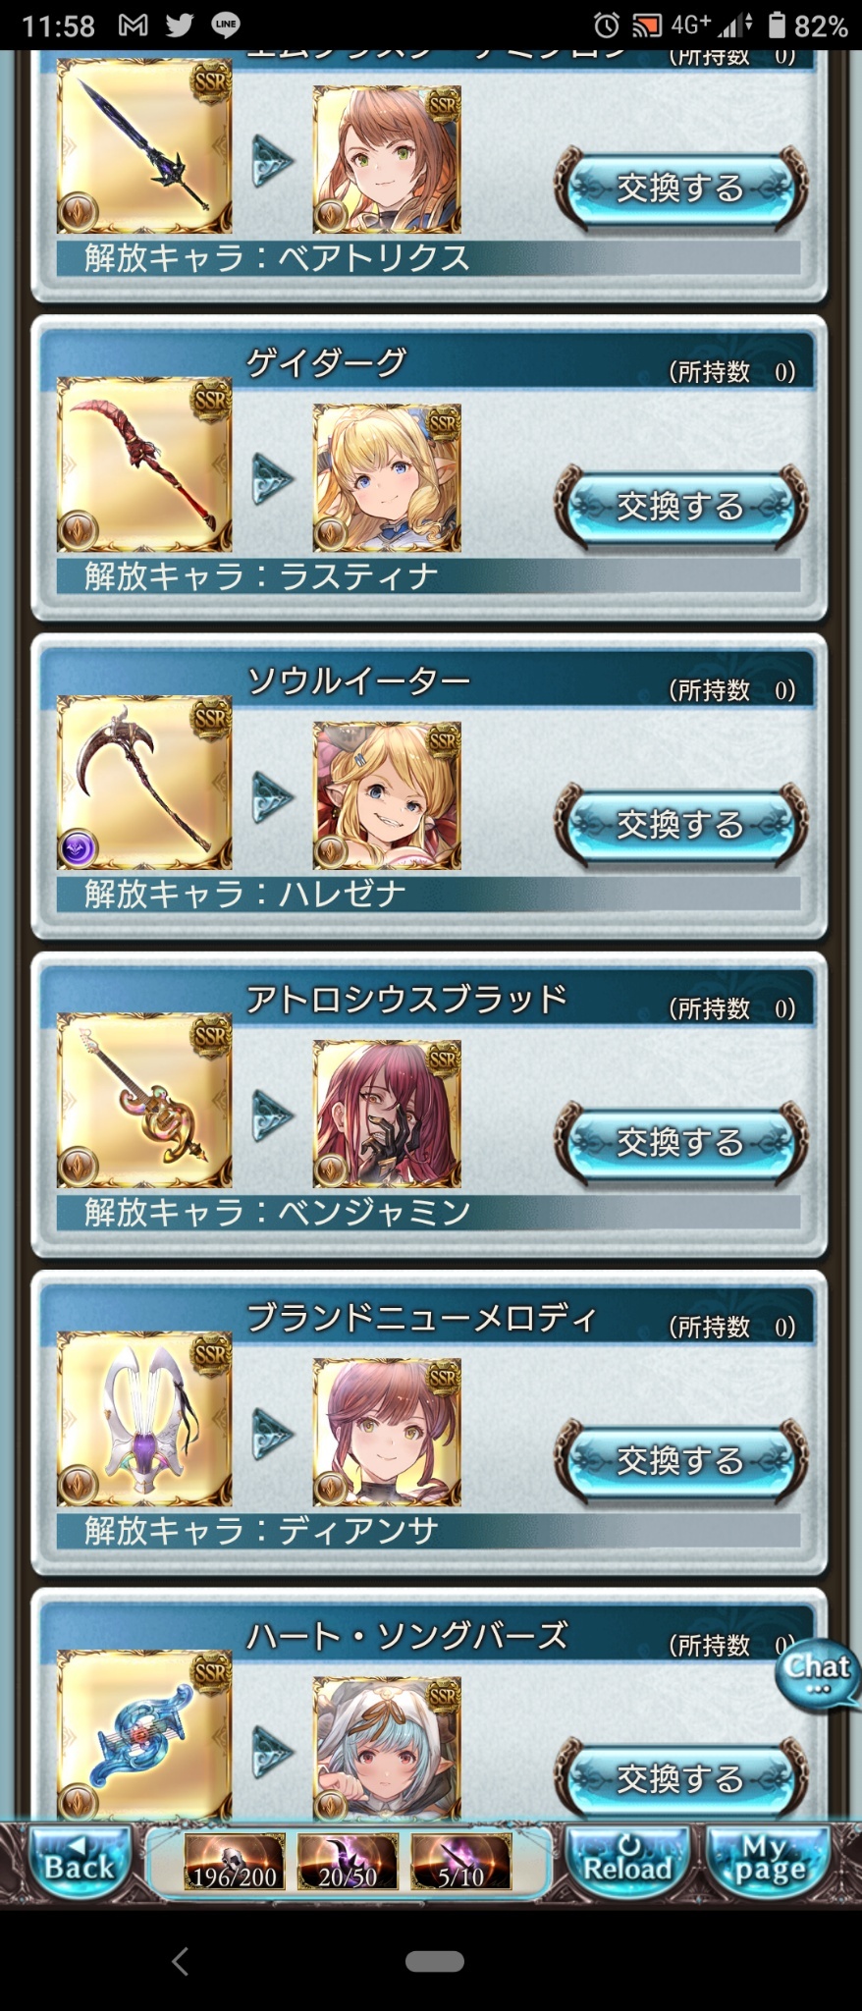Viewport: 862px width, 2011px height.
Task: Tap the アトロシウスブラッド guitar weapon icon
Action: coord(144,1102)
